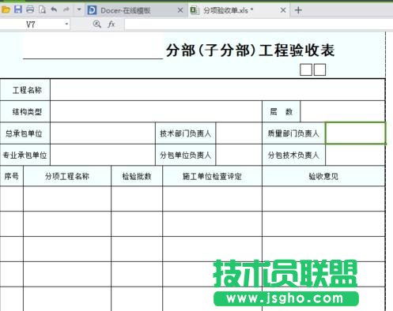Add a new document tab
This screenshot has width=393, height=311.
click(x=298, y=10)
